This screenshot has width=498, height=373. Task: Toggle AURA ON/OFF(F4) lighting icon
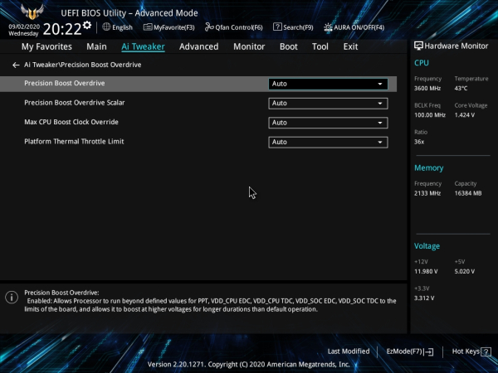pos(328,27)
